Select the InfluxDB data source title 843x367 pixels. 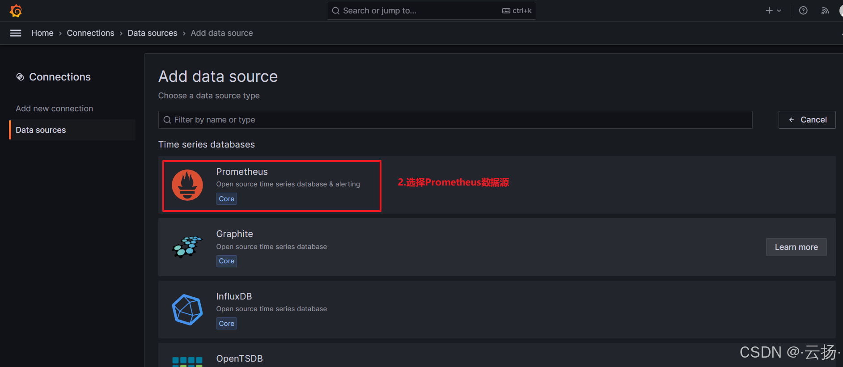(x=234, y=296)
